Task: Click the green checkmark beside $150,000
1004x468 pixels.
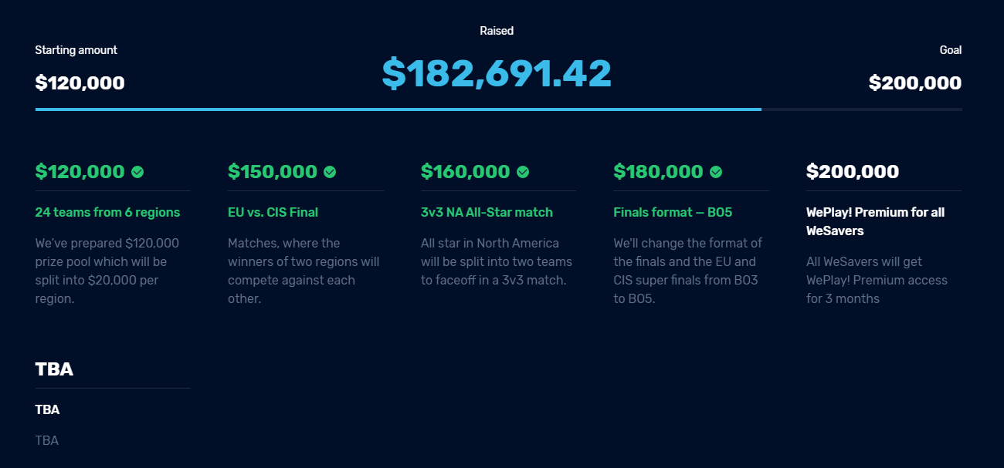Action: click(330, 172)
